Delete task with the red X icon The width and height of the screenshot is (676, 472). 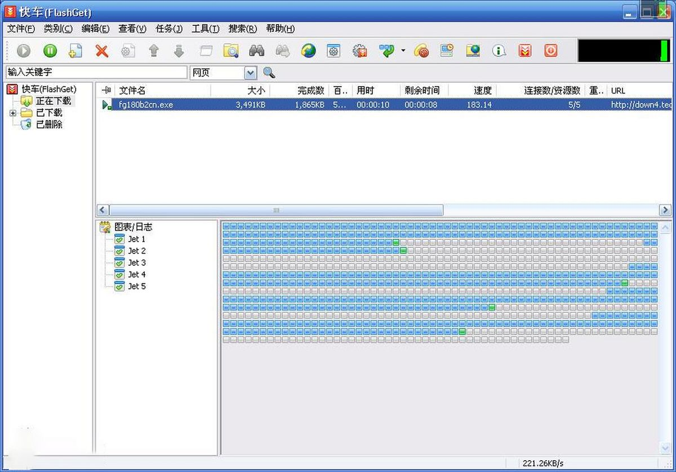(x=101, y=51)
